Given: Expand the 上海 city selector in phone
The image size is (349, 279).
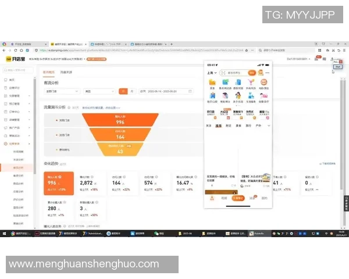Looking at the screenshot, I should (212, 73).
